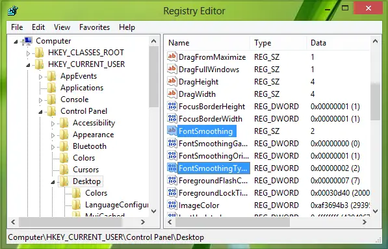
Task: Expand the Accessibility key arrow
Action: pyautogui.click(x=53, y=124)
